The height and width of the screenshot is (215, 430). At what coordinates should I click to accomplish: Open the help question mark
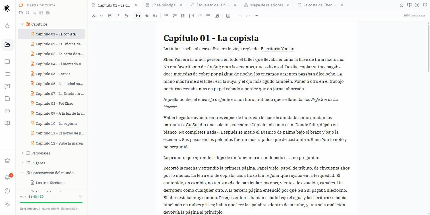tap(7, 191)
